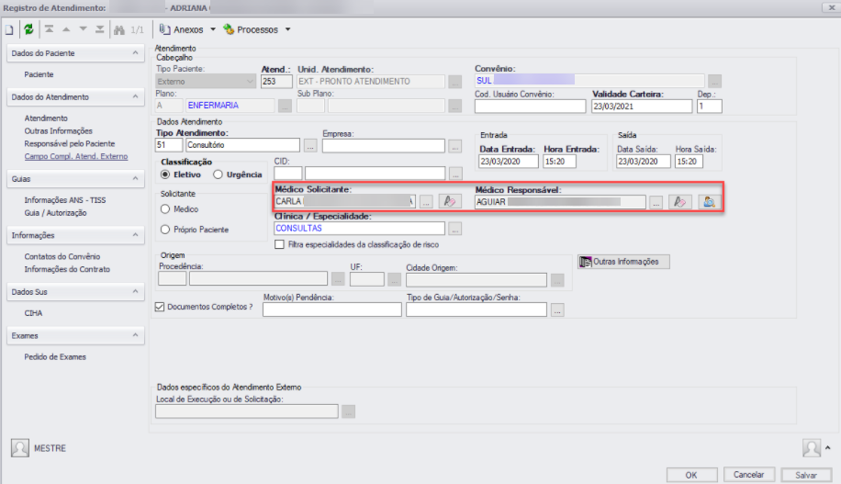Toggle Filtra especialidades da classificação de risco
Image resolution: width=841 pixels, height=484 pixels.
click(x=279, y=244)
